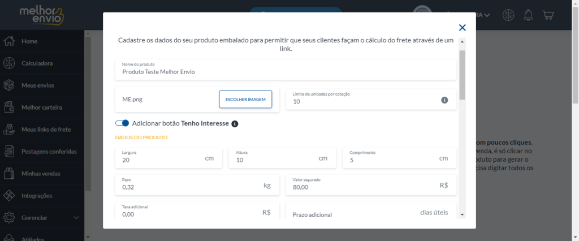This screenshot has width=579, height=241.
Task: Open Calculadora globe icon in sidebar
Action: click(x=9, y=63)
